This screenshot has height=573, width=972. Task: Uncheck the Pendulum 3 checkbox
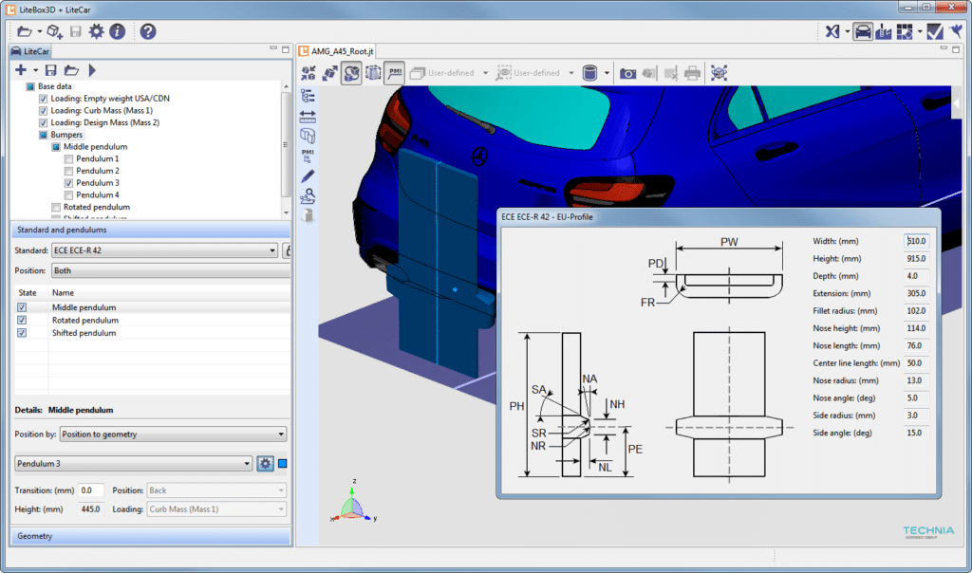pyautogui.click(x=68, y=183)
